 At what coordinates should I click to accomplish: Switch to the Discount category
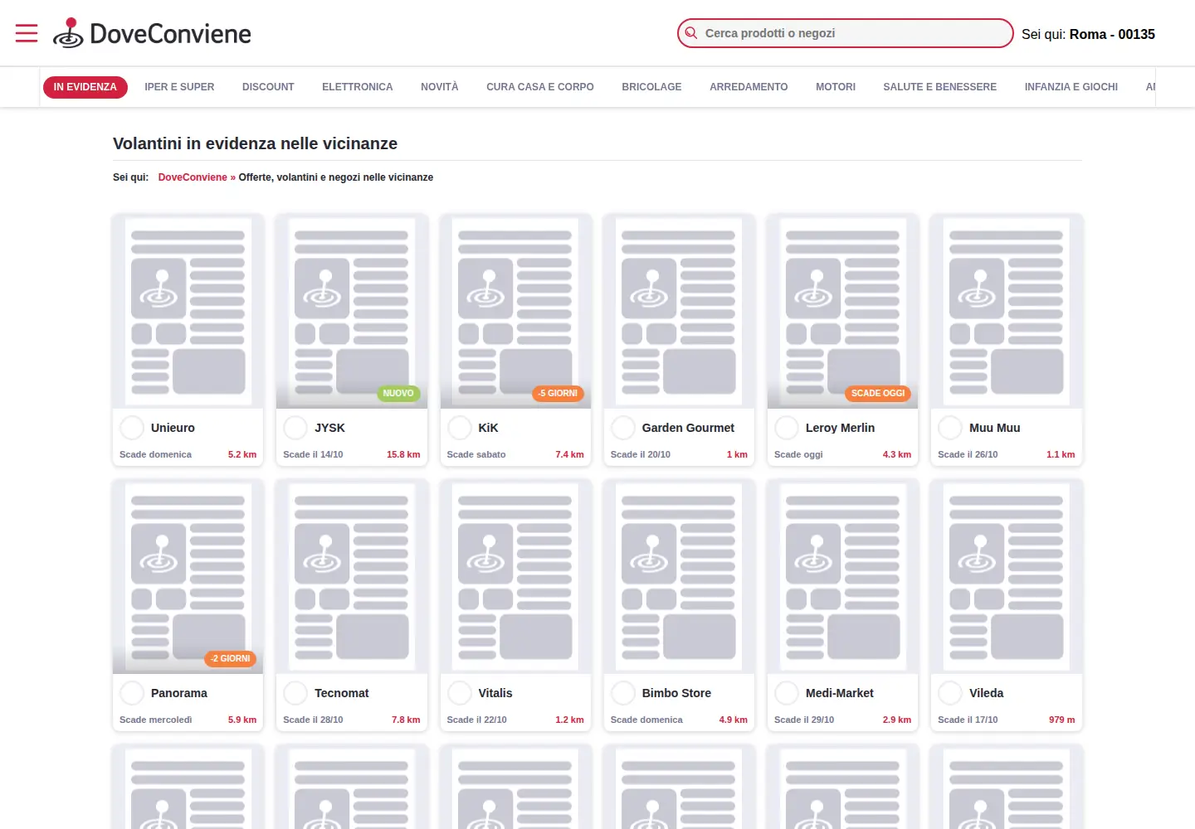[x=268, y=87]
